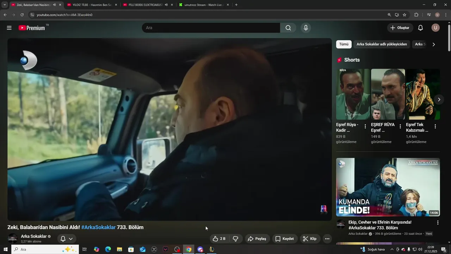The height and width of the screenshot is (254, 451).
Task: Open the #ArkaSokaklar hashtag link
Action: (x=98, y=228)
